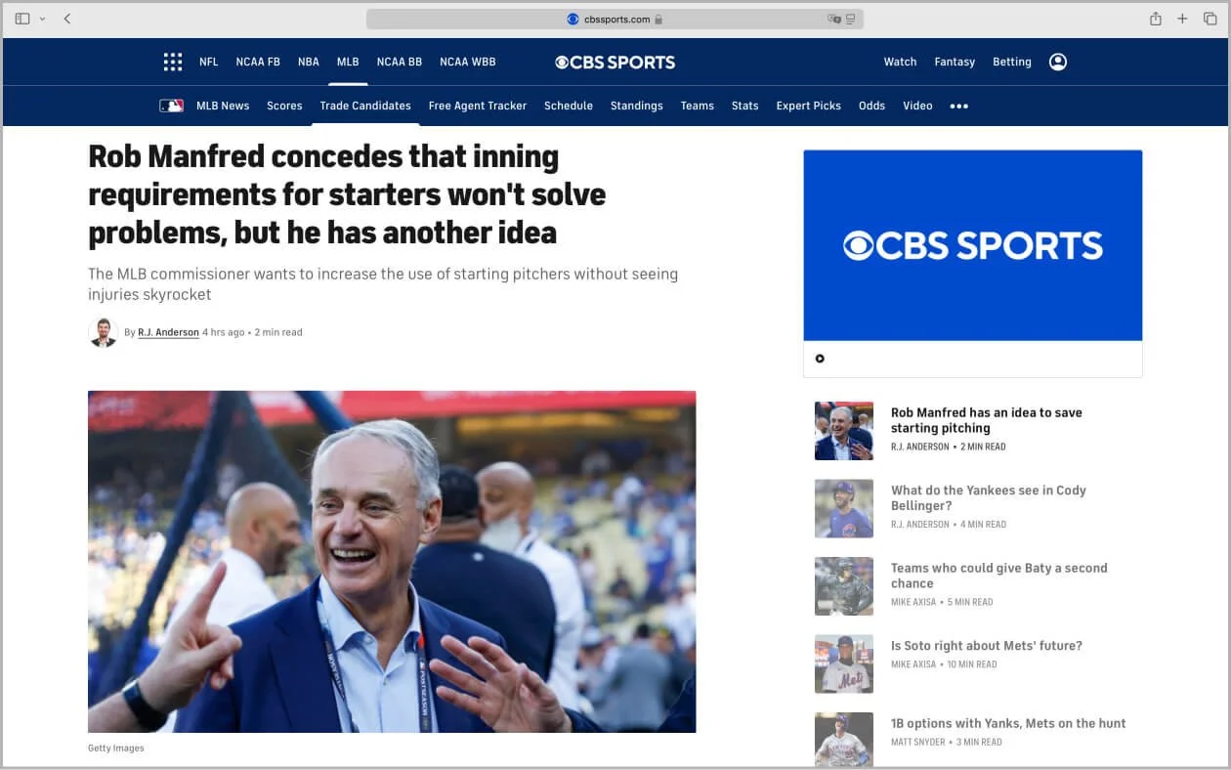Click the cbssports.com address bar
Viewport: 1231px width, 770px height.
[x=615, y=19]
